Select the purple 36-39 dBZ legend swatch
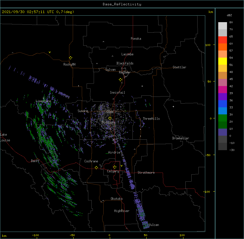Screen dimensions: 244x239 [222, 97]
